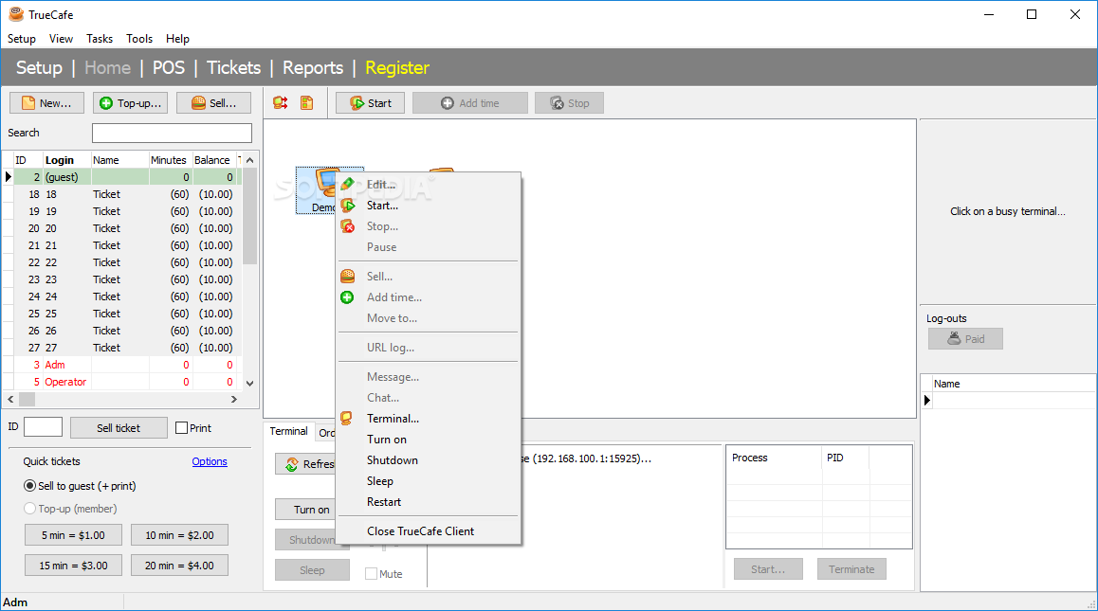Choose Start... from the context menu
This screenshot has width=1098, height=611.
(429, 206)
